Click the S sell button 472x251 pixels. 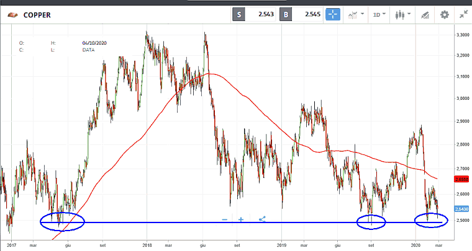(239, 14)
